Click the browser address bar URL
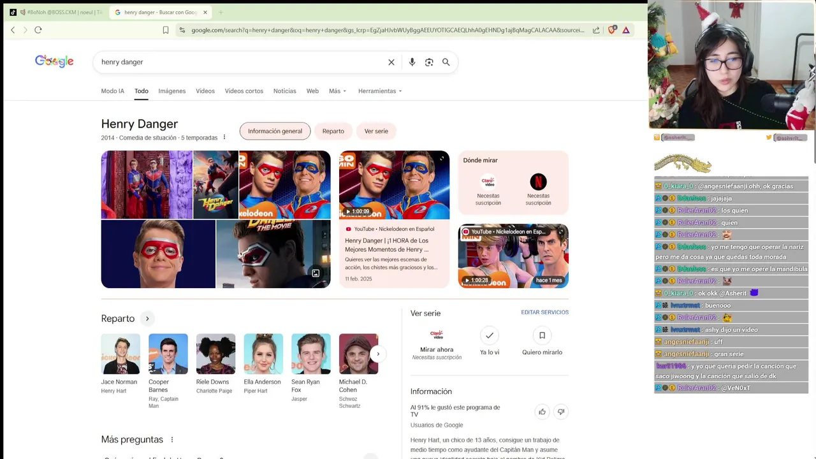Viewport: 816px width, 459px height. point(388,30)
